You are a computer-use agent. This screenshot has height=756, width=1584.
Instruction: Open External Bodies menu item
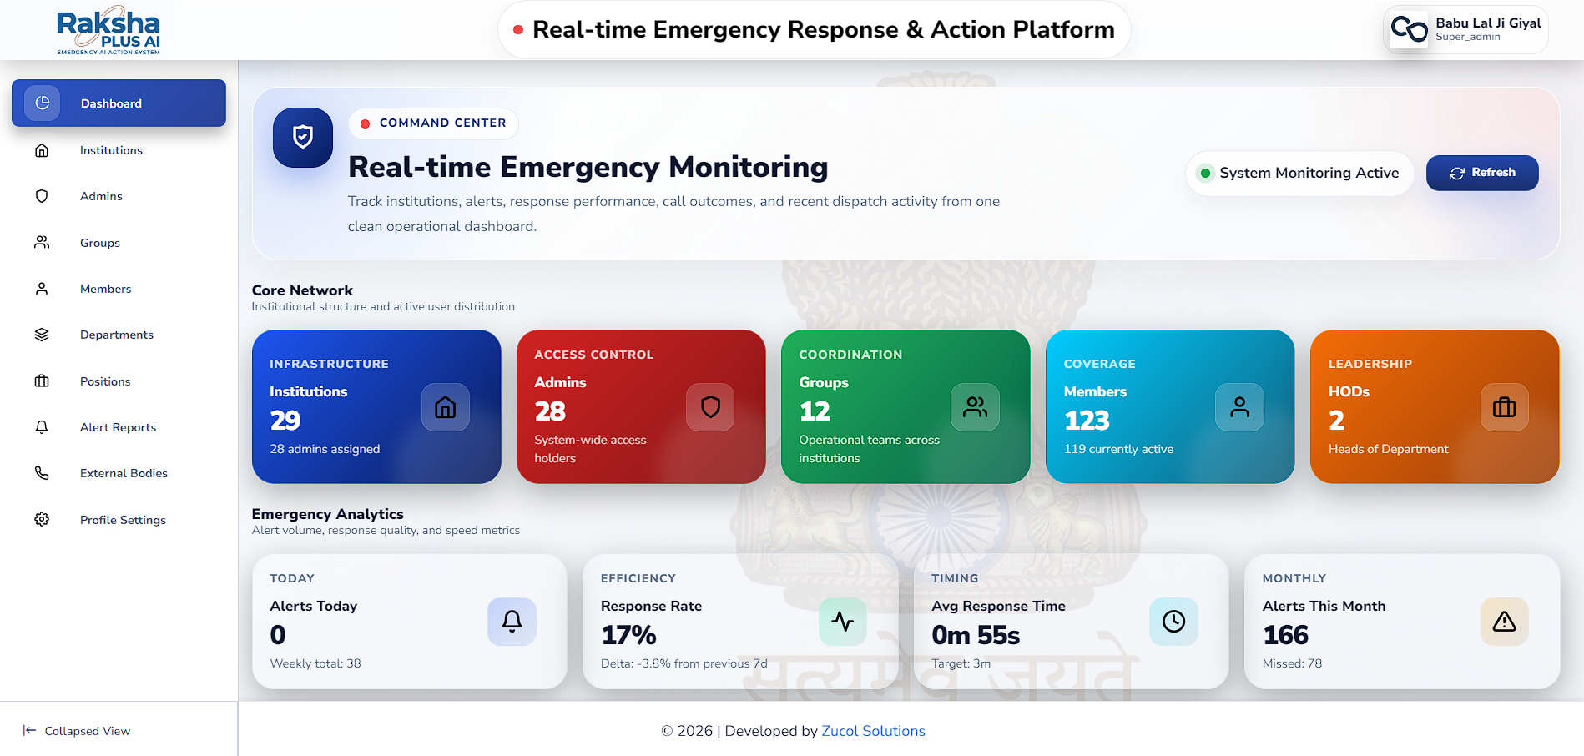coord(119,473)
